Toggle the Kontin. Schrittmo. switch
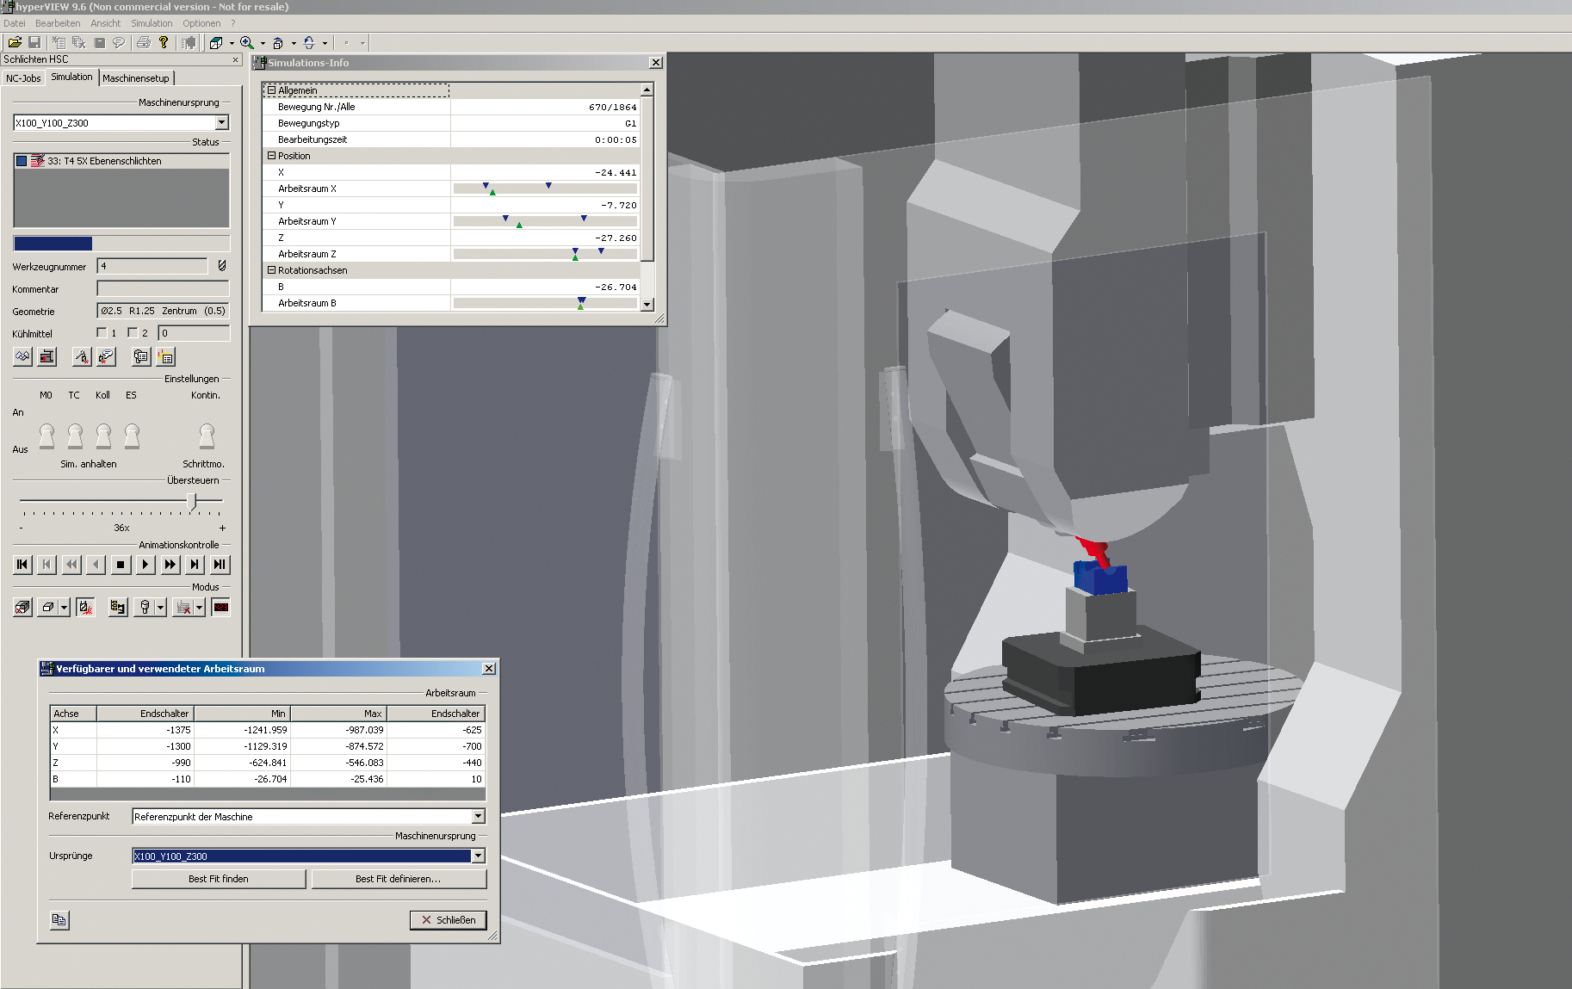 (207, 436)
